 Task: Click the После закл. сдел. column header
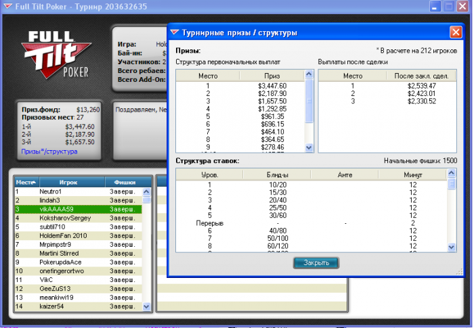[421, 76]
